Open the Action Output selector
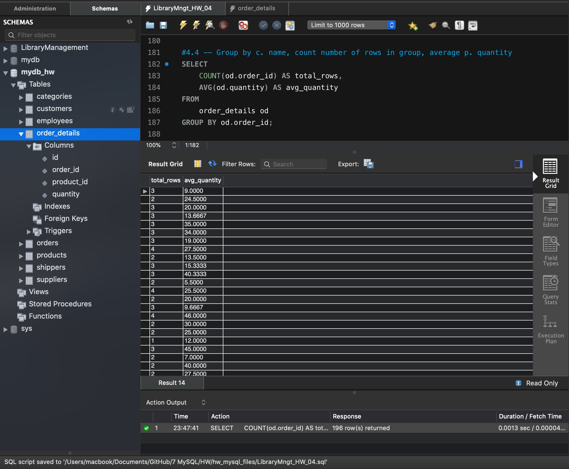This screenshot has height=469, width=569. tap(176, 402)
